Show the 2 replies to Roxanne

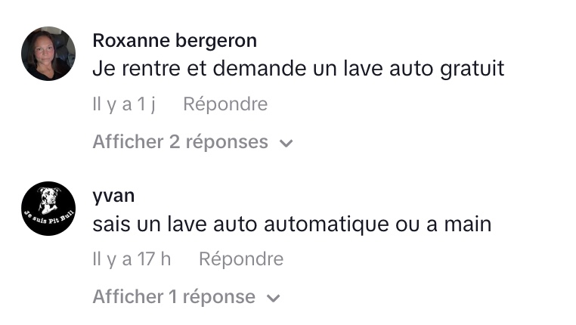[180, 142]
